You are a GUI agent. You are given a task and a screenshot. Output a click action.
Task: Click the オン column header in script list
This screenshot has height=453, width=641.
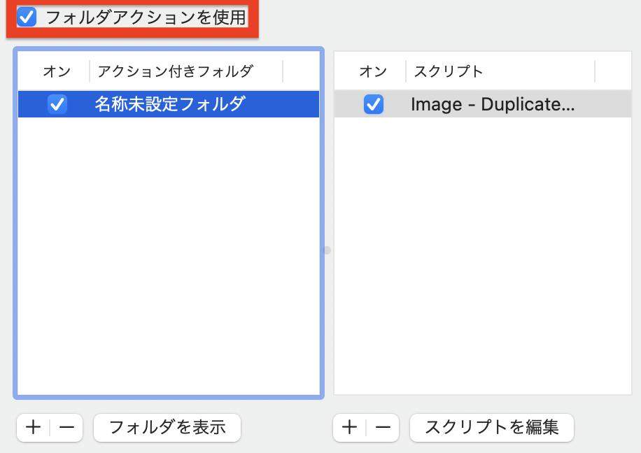pyautogui.click(x=374, y=71)
